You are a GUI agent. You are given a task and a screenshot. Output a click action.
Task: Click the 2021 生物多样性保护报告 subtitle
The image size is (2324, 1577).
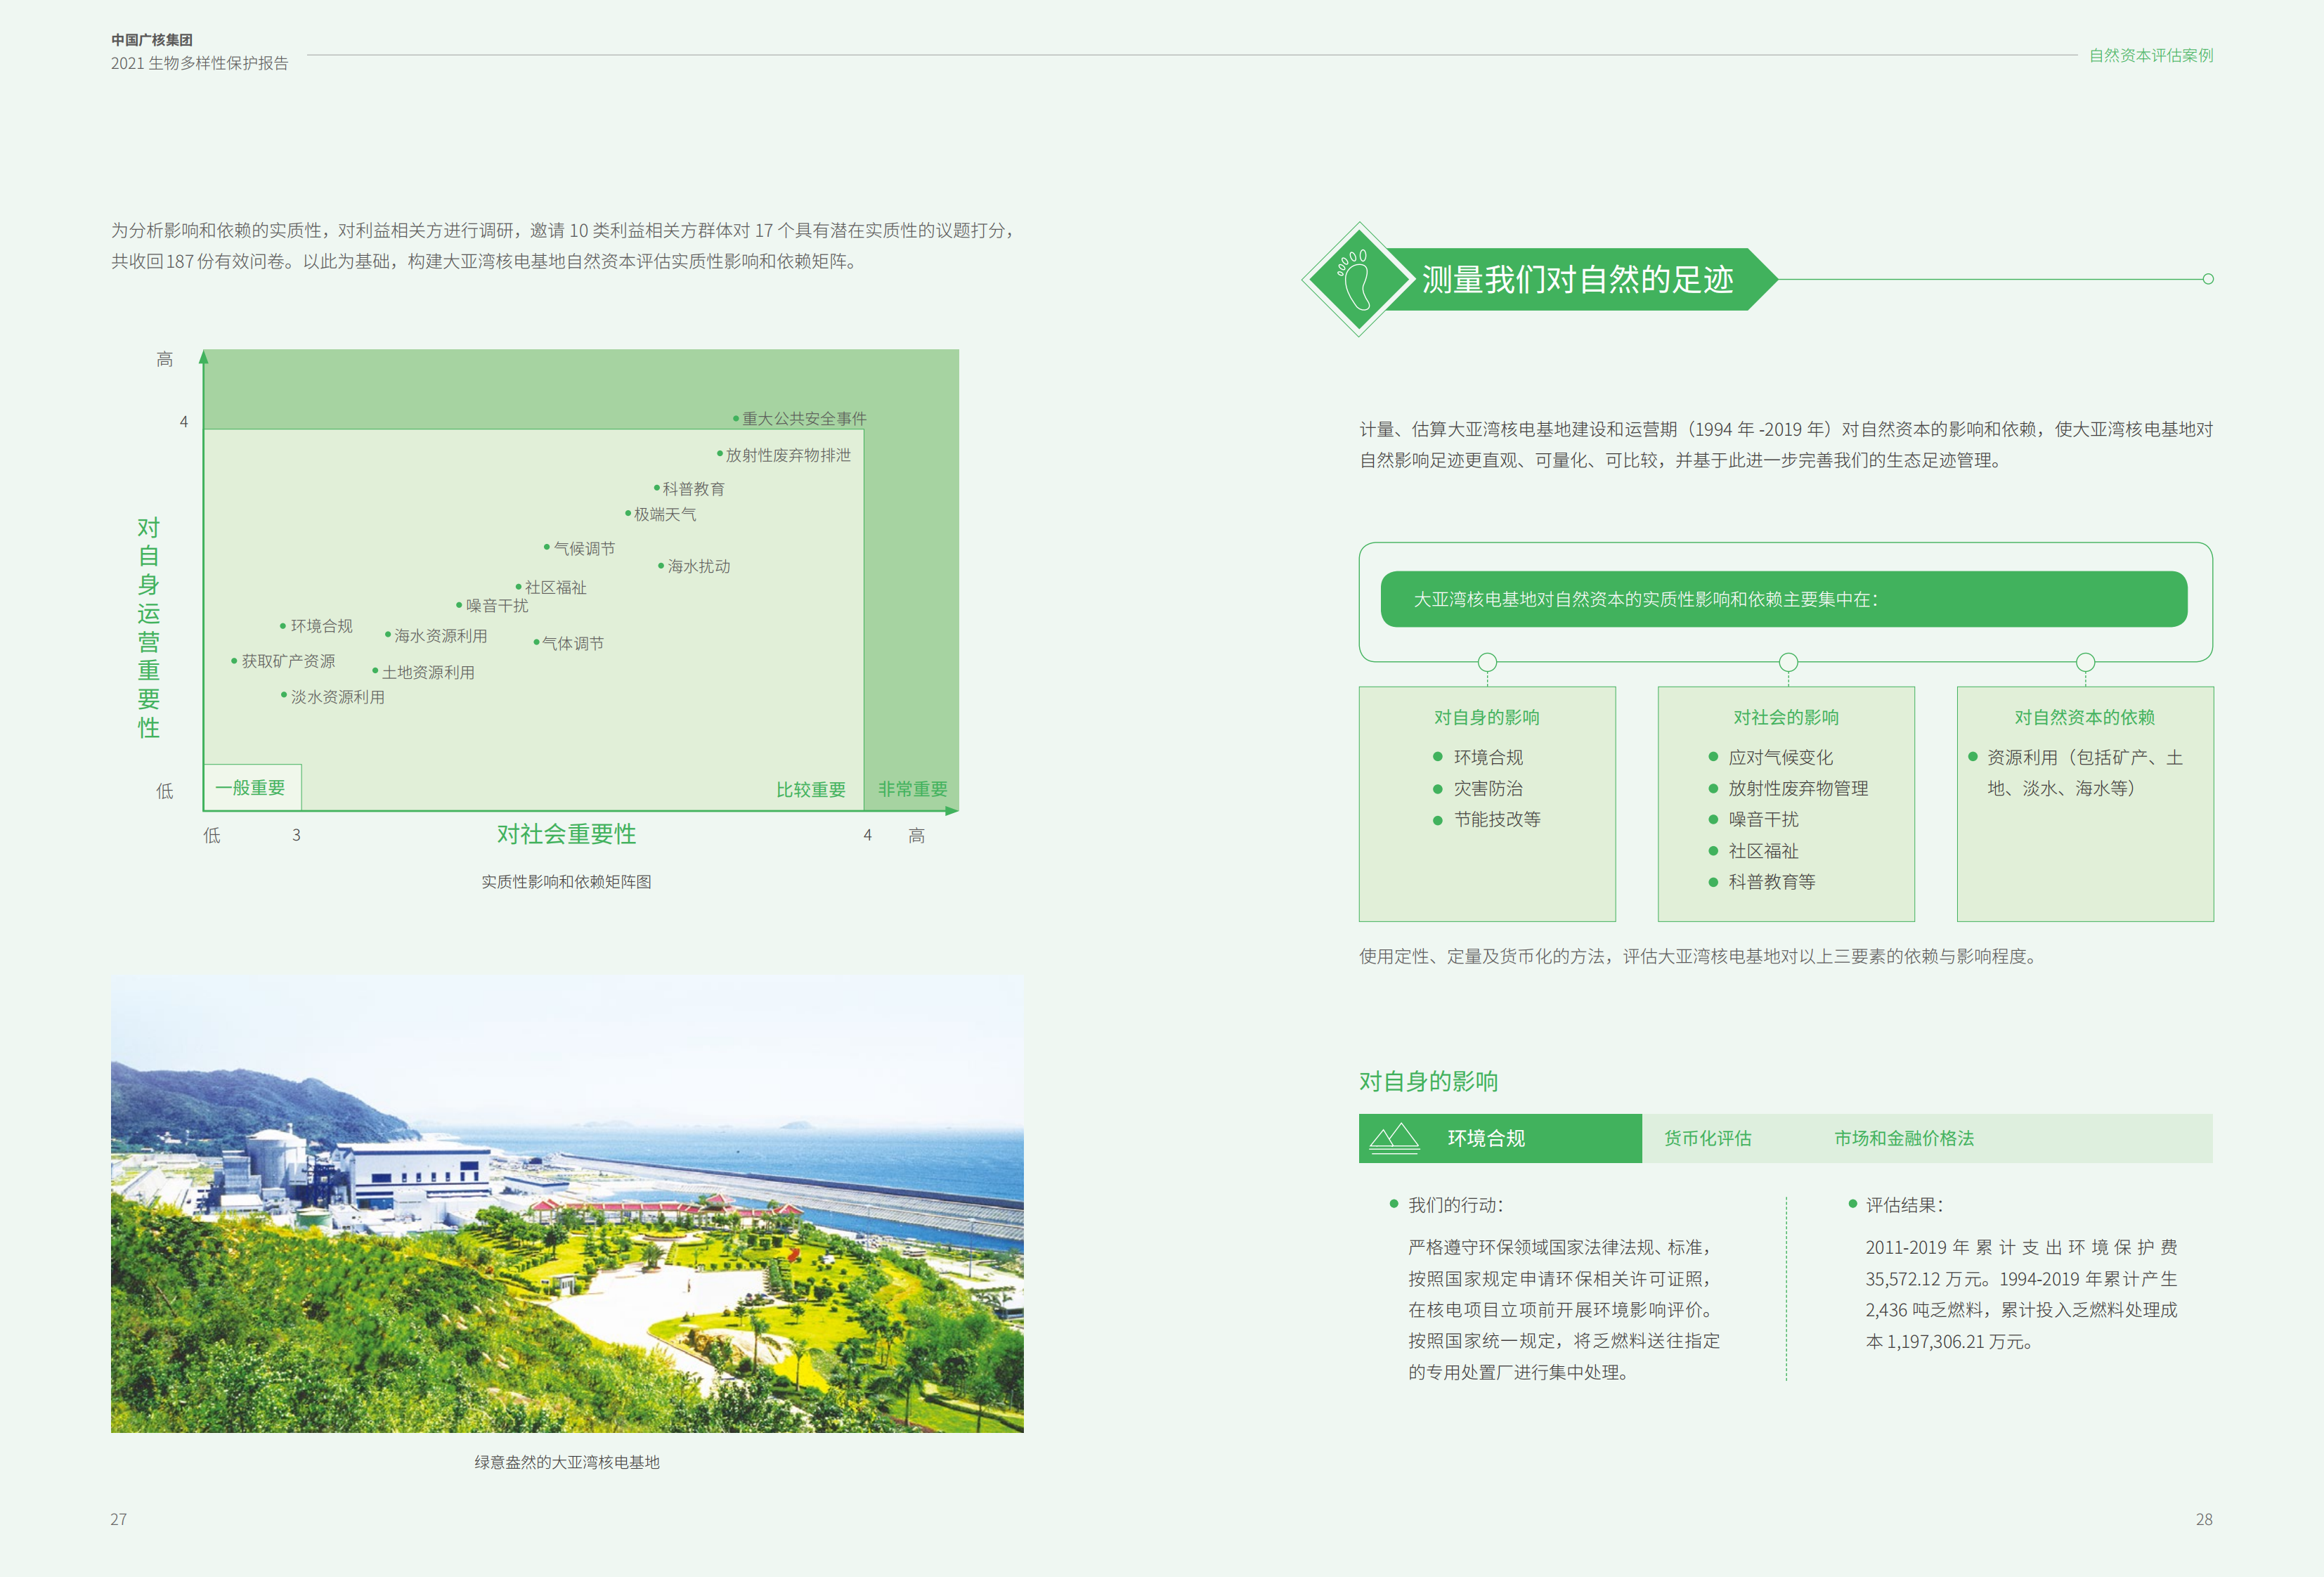[199, 63]
